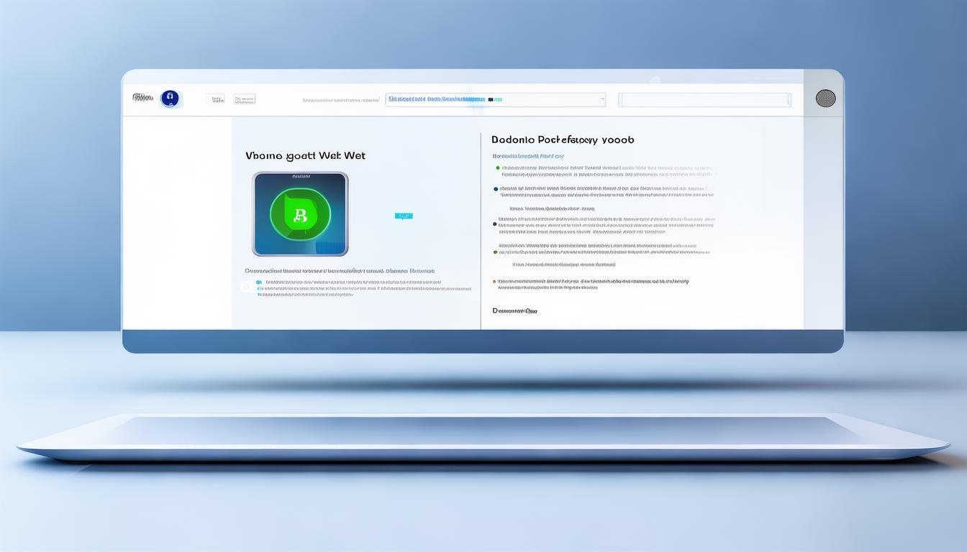
Task: Click the green bullet of first list item
Action: tap(497, 167)
